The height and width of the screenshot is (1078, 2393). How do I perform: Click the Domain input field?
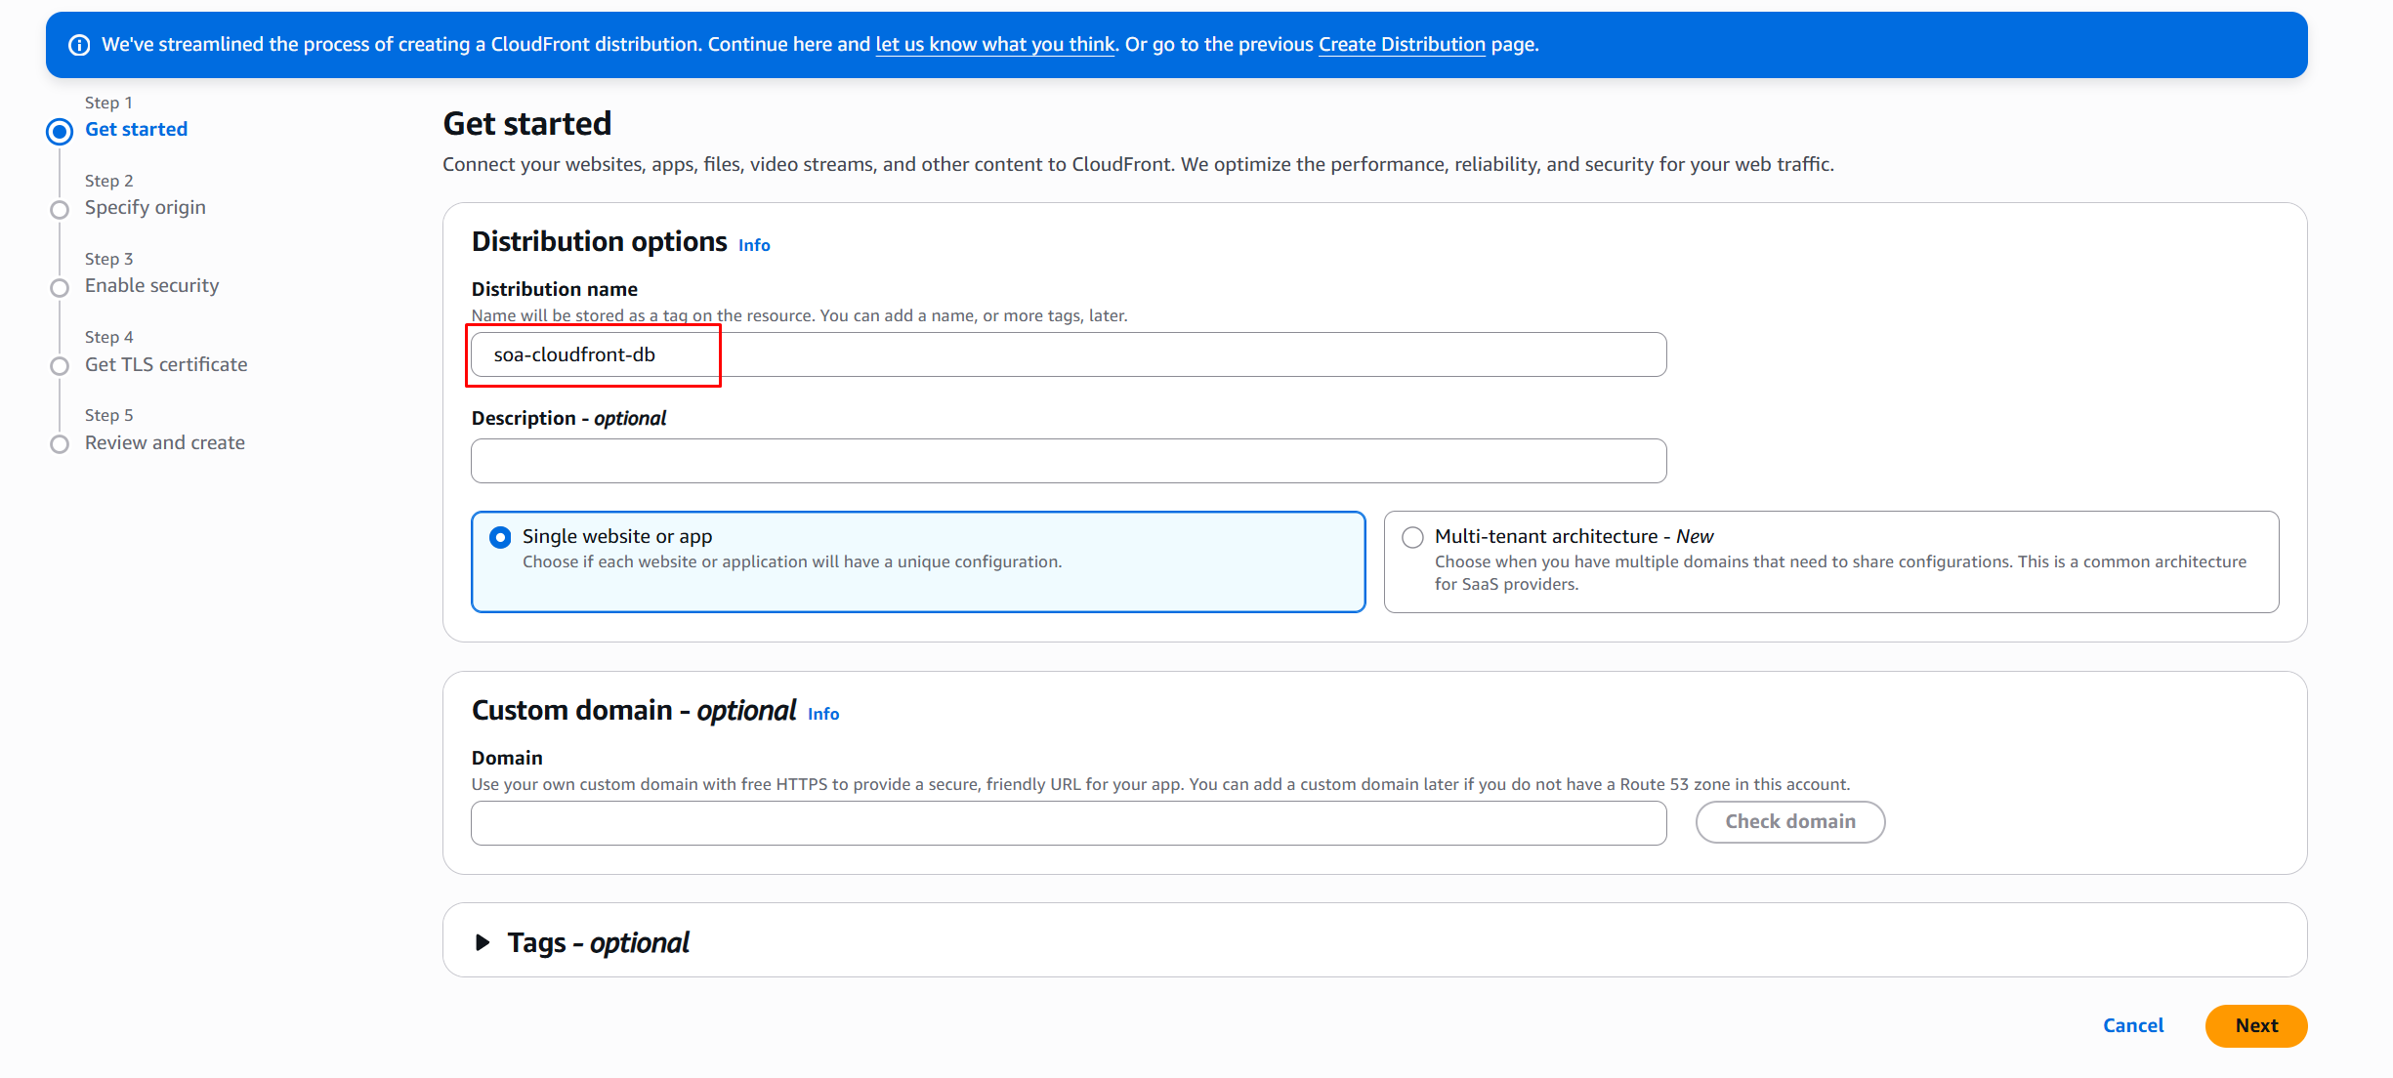click(x=1068, y=823)
